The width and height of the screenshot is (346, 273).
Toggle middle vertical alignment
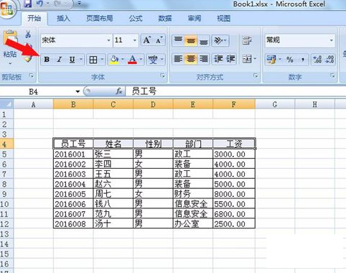(x=191, y=40)
